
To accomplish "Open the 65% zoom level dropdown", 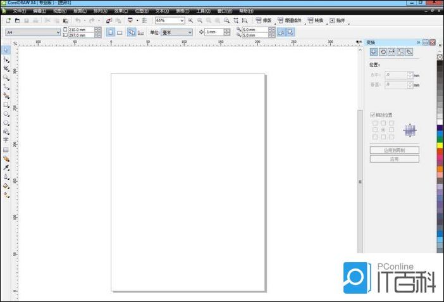I will coord(182,21).
